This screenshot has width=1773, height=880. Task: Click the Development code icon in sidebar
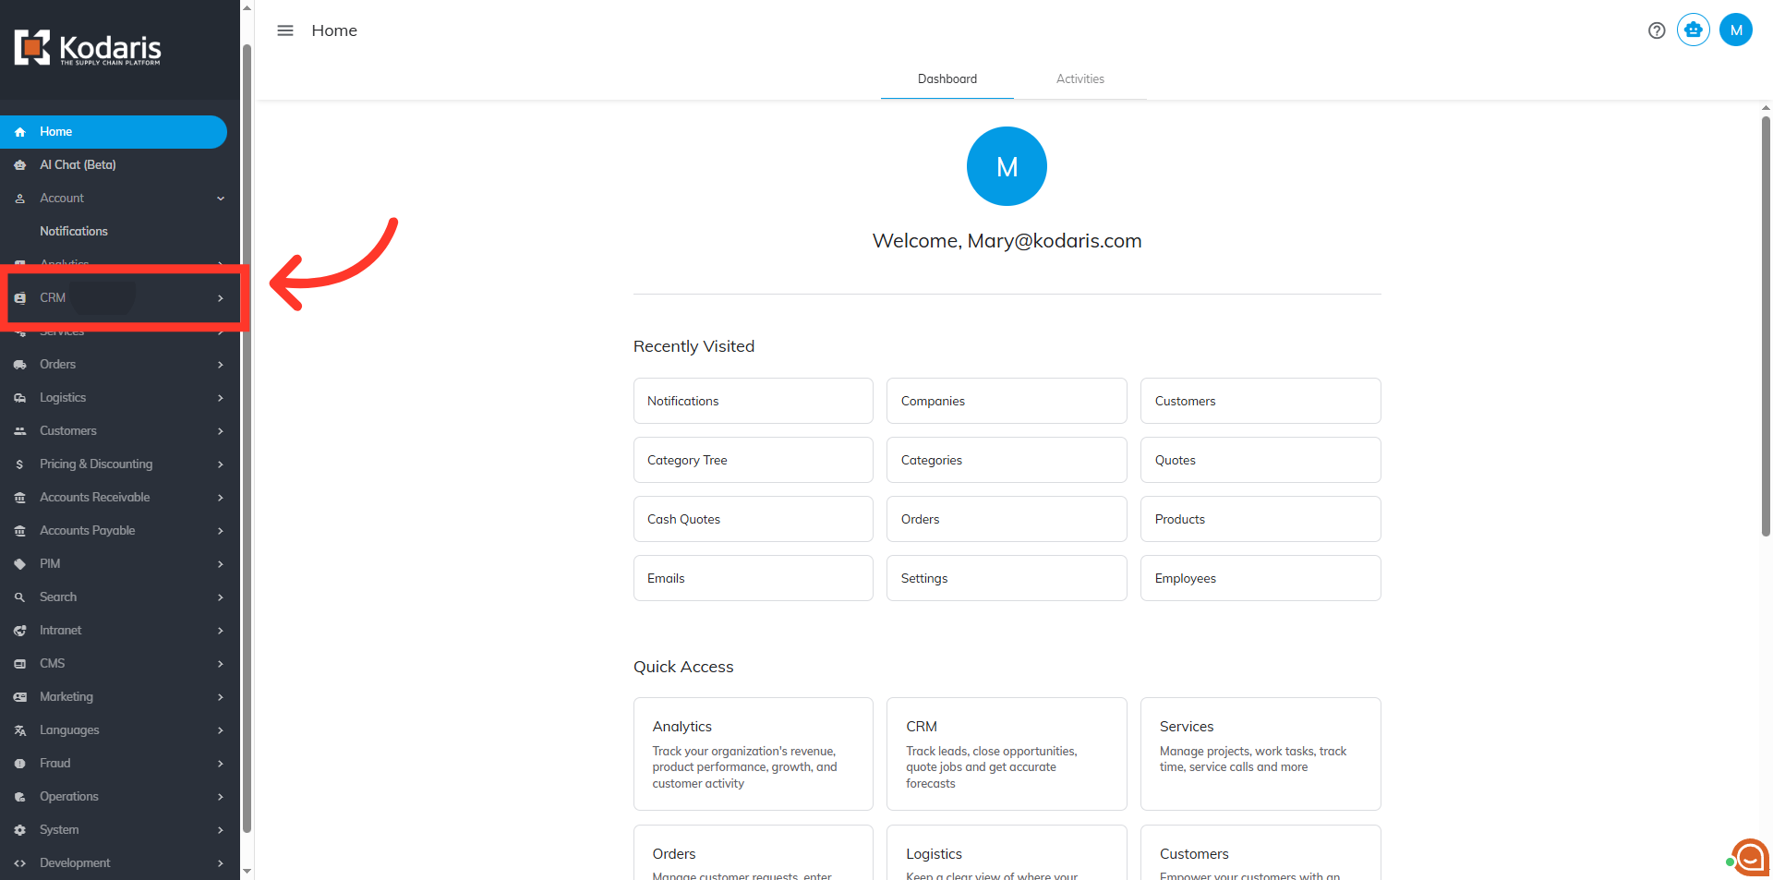[20, 863]
